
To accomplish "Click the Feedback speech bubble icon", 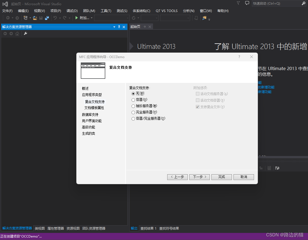I will (x=247, y=3).
